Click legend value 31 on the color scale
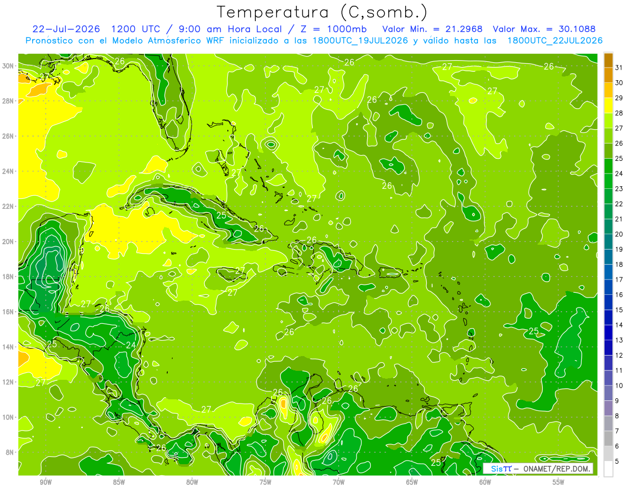The image size is (633, 489). pyautogui.click(x=619, y=68)
